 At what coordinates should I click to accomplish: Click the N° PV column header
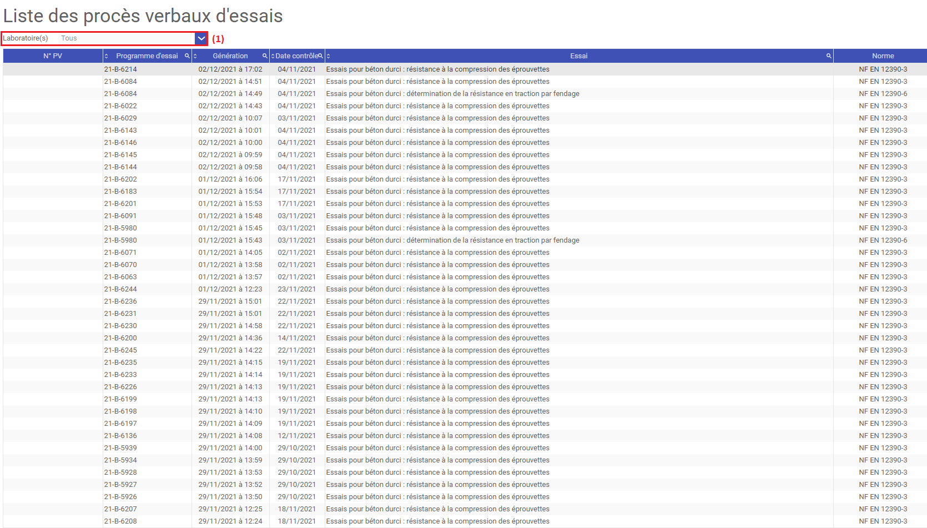[x=53, y=56]
